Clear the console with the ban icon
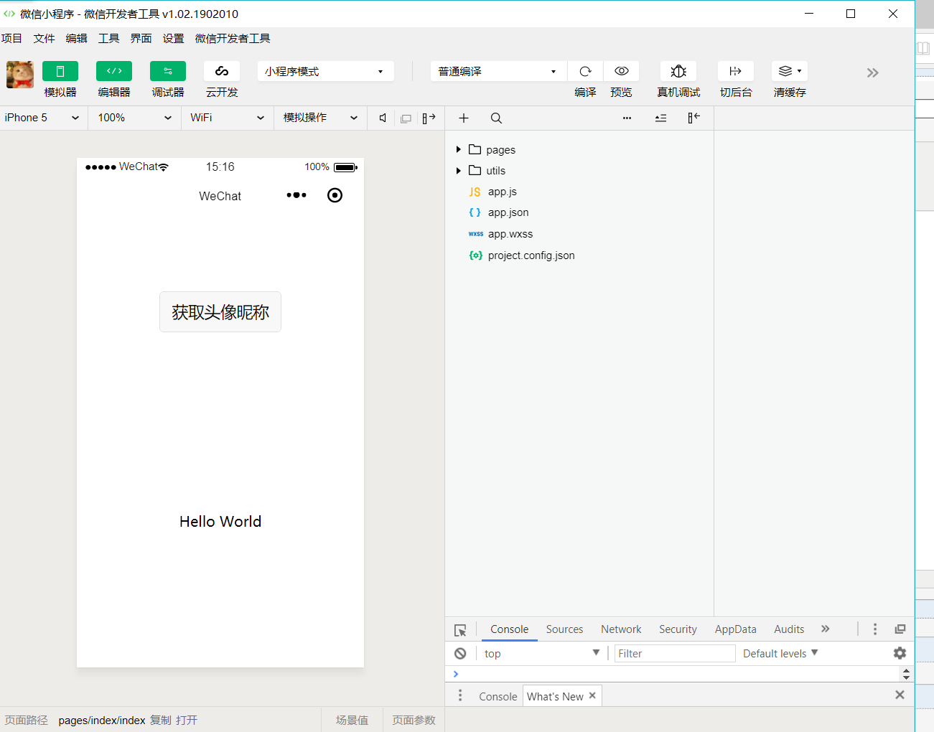Viewport: 934px width, 732px height. (460, 653)
